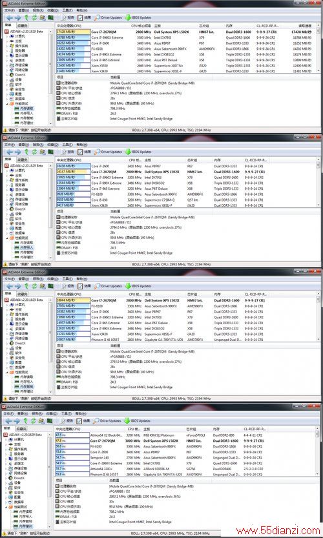
Task: Expand the 网络设备 node in second window tree
Action: click(7, 204)
